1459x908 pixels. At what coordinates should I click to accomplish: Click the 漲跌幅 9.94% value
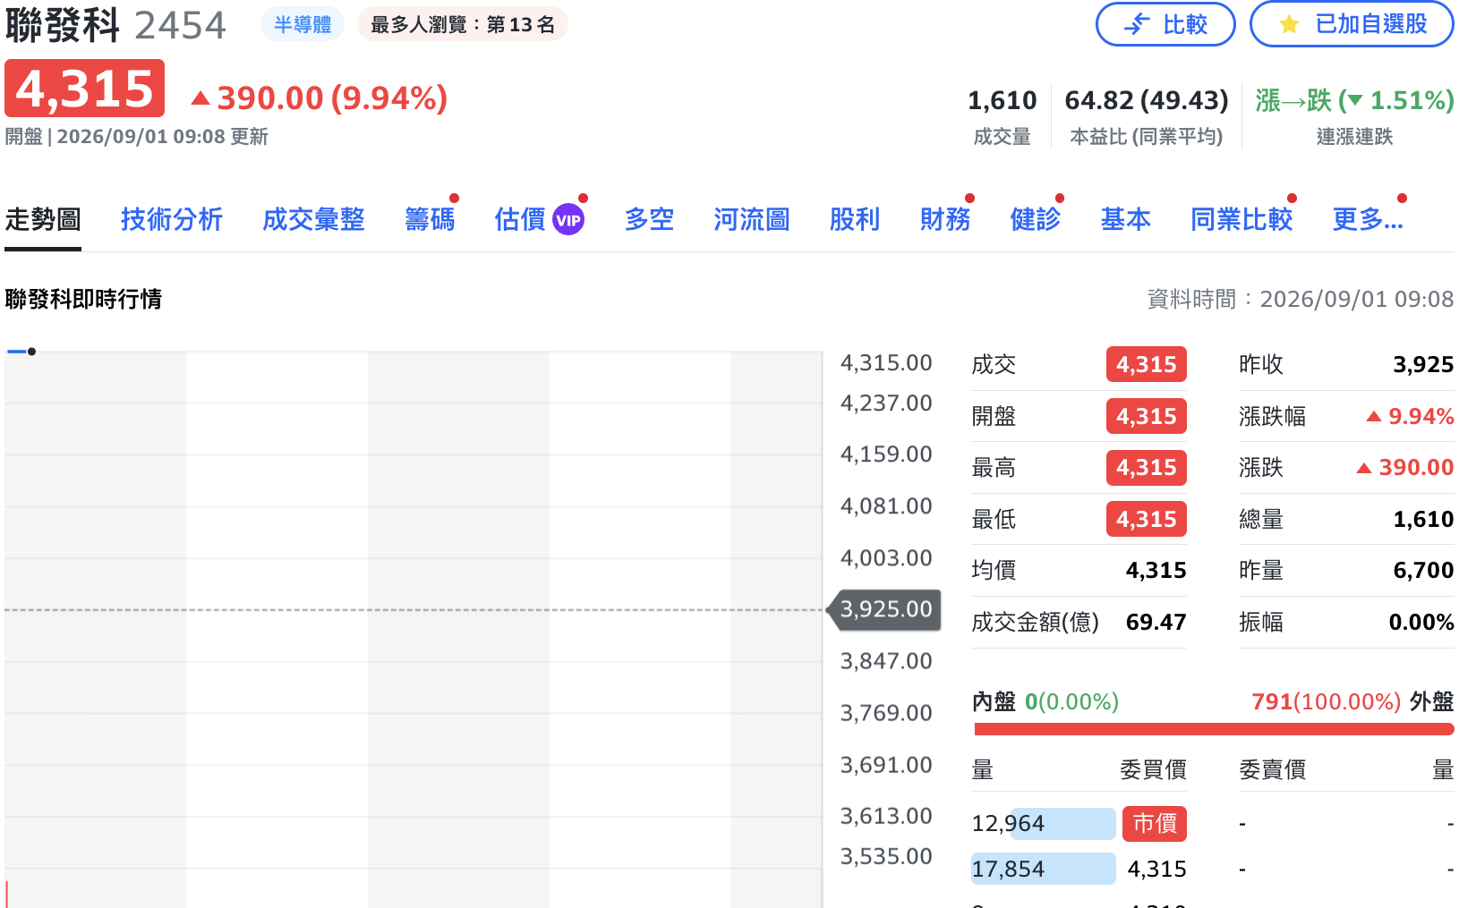1411,416
